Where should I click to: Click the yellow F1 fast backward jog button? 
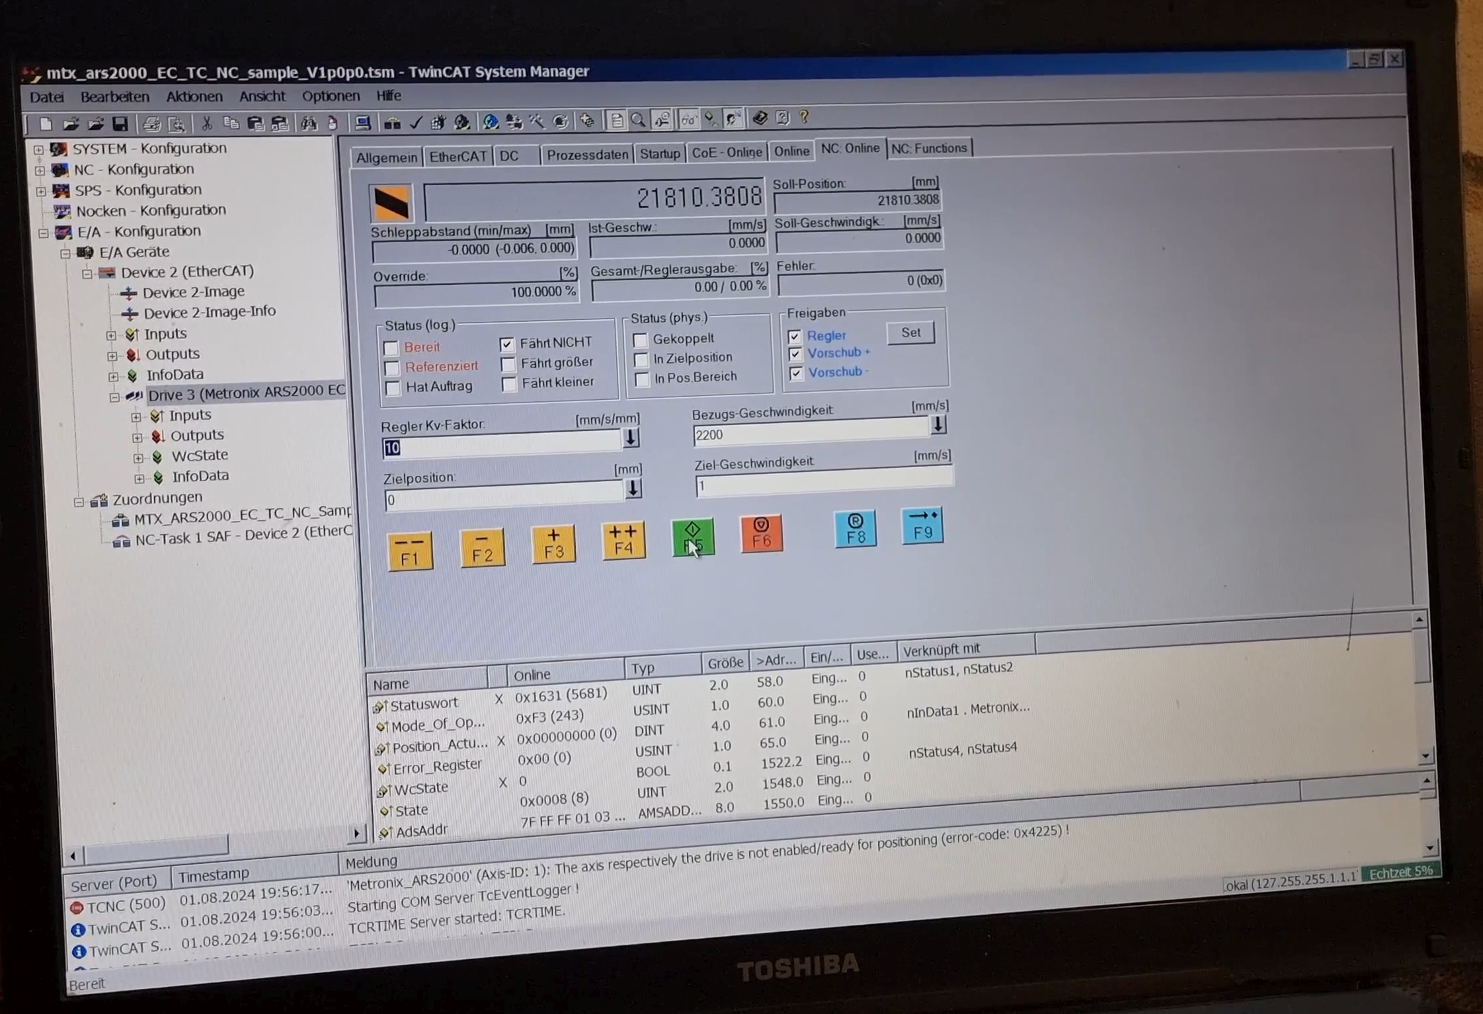(x=410, y=551)
